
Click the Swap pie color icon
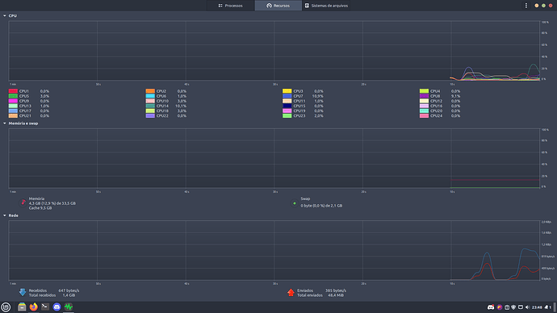[295, 203]
